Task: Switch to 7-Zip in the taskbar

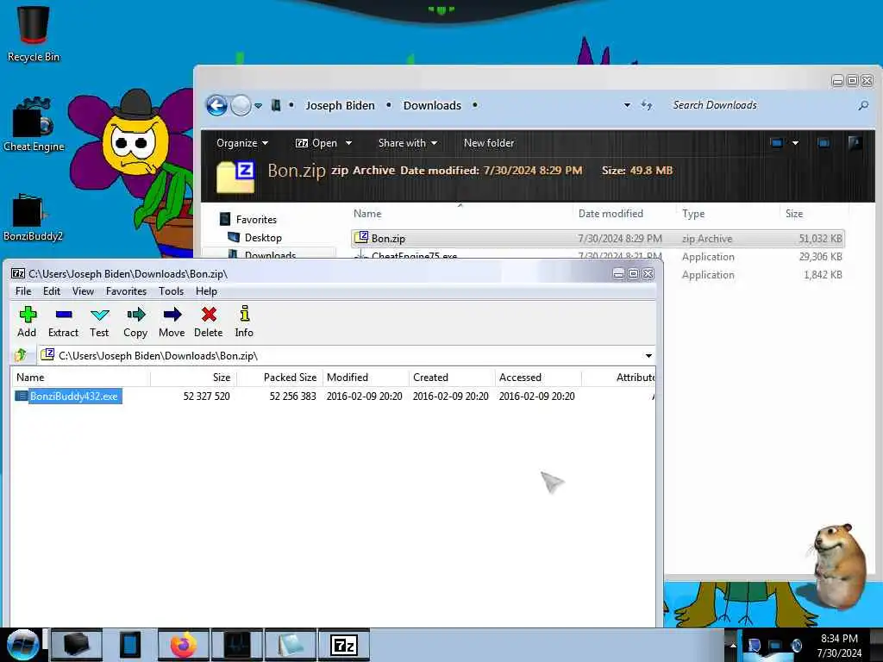Action: (x=344, y=645)
